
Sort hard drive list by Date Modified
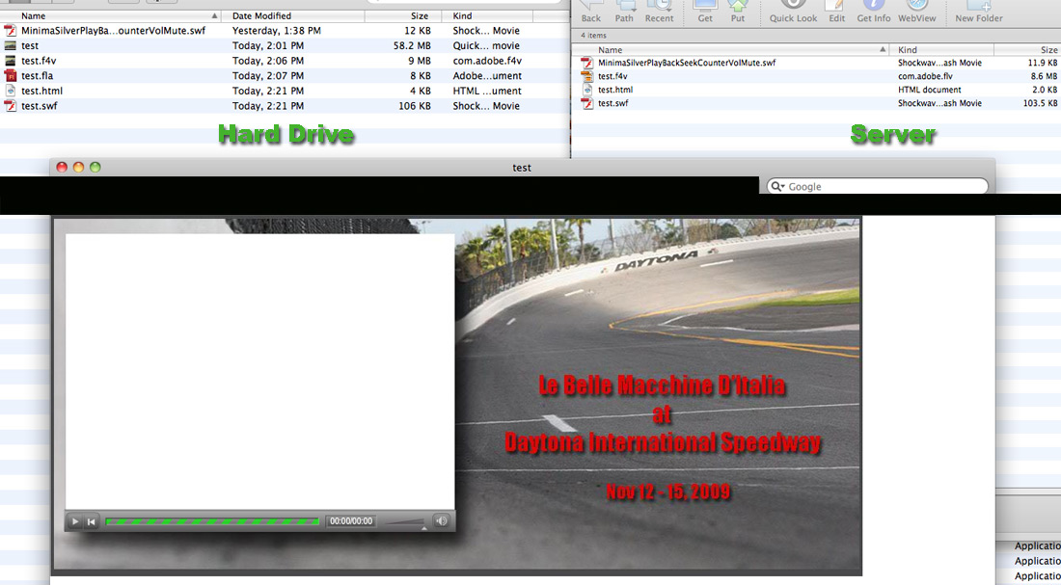293,15
